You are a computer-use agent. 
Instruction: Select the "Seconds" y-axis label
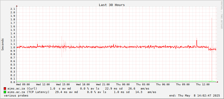coord(2,44)
